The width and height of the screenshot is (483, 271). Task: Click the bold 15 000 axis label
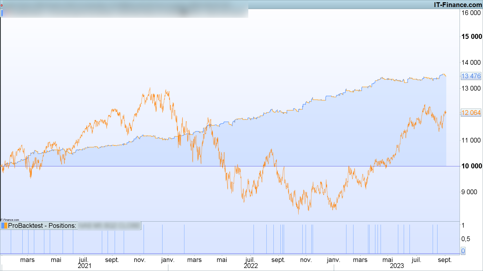point(471,37)
